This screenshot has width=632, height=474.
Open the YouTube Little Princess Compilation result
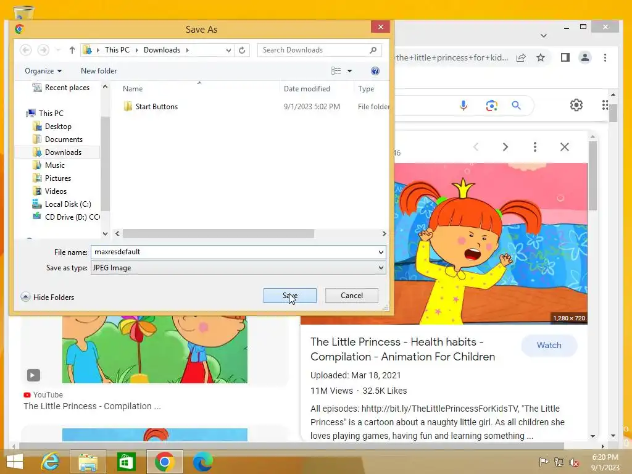[x=92, y=406]
